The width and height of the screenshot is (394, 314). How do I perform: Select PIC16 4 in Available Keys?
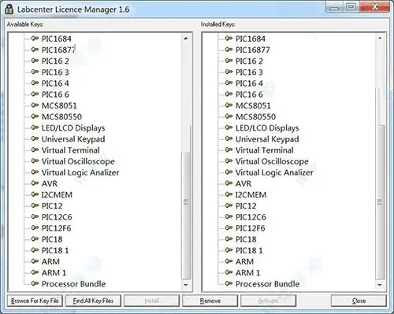[x=55, y=83]
